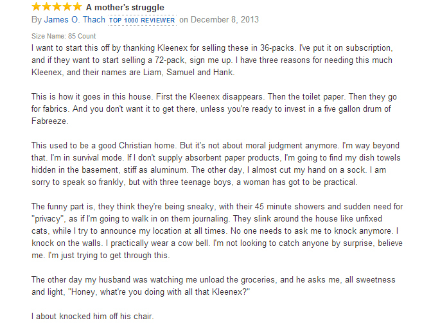
Task: Click the paragraph starting "I want to start this off"
Action: click(212, 60)
